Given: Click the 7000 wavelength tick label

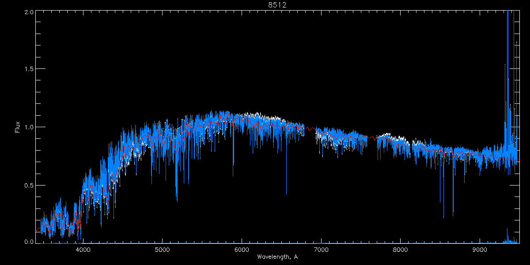Looking at the screenshot, I should (321, 250).
